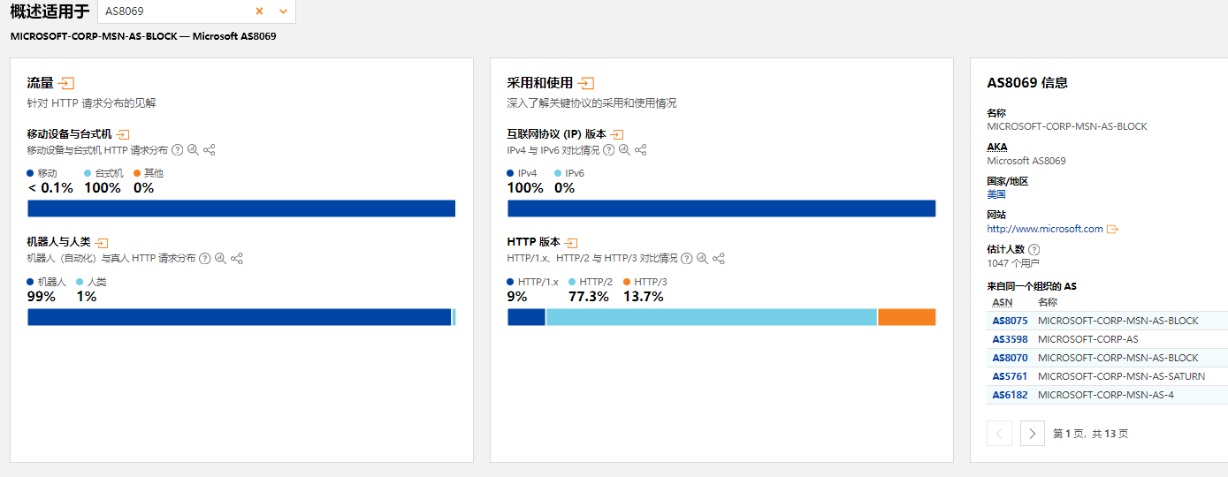Toggle the 移动 legend item
The width and height of the screenshot is (1228, 477).
(x=42, y=173)
